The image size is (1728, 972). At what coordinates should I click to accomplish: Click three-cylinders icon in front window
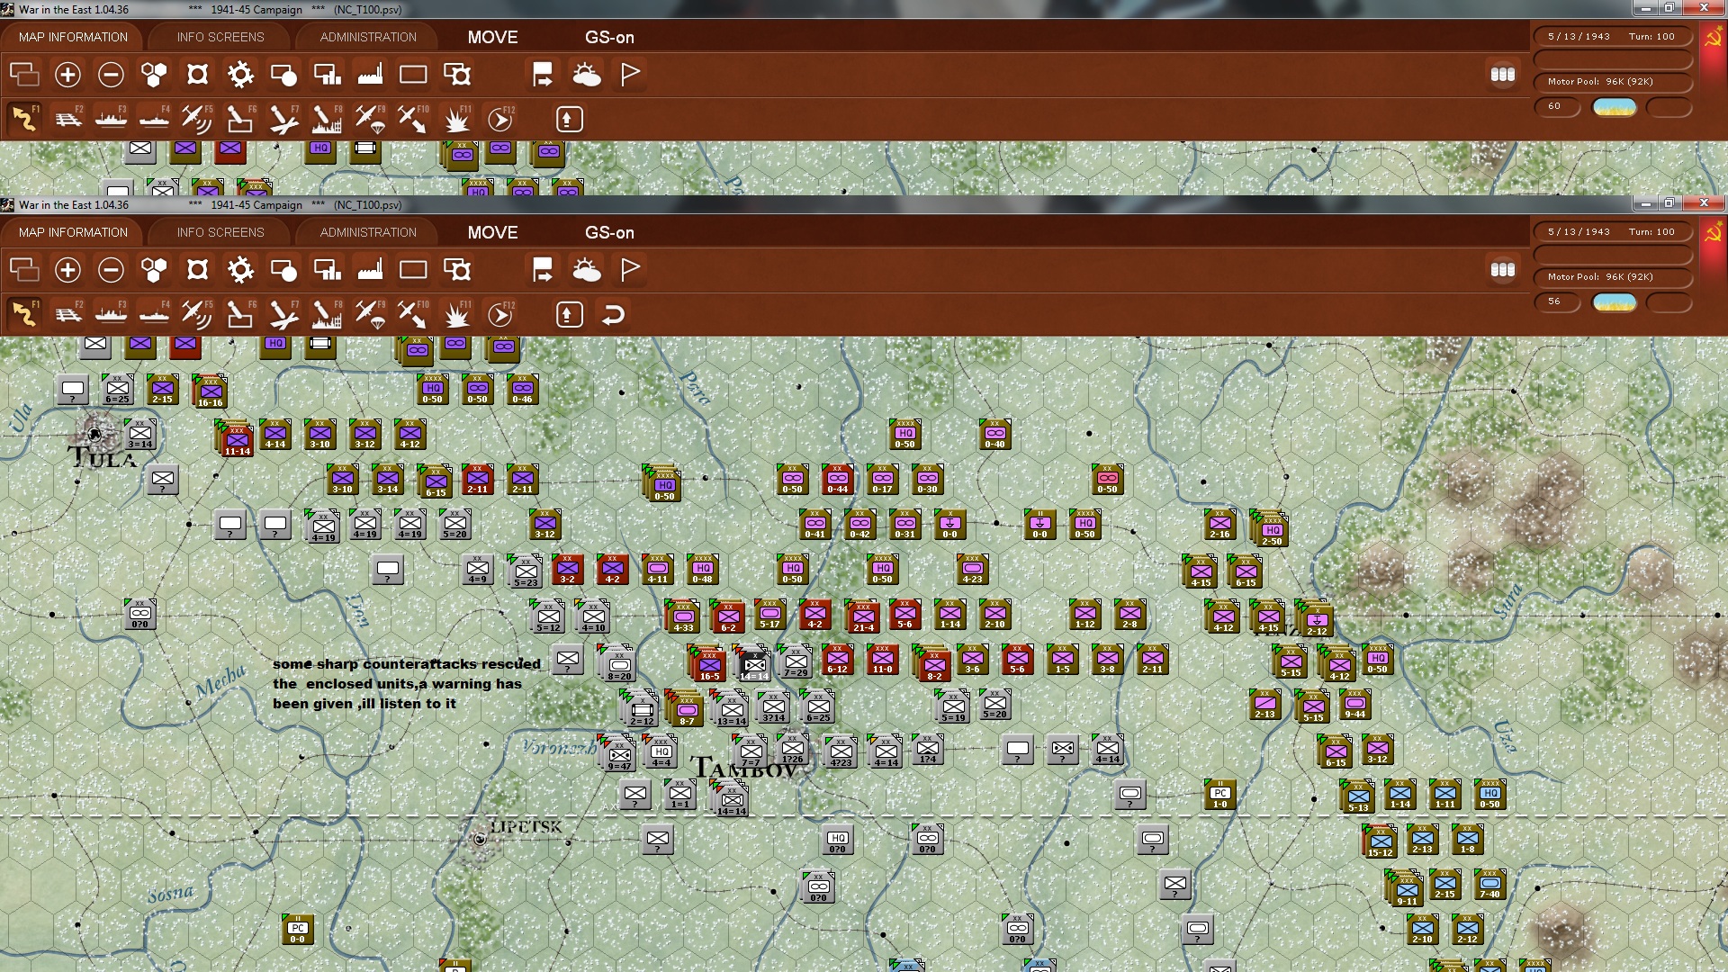[x=1502, y=270]
